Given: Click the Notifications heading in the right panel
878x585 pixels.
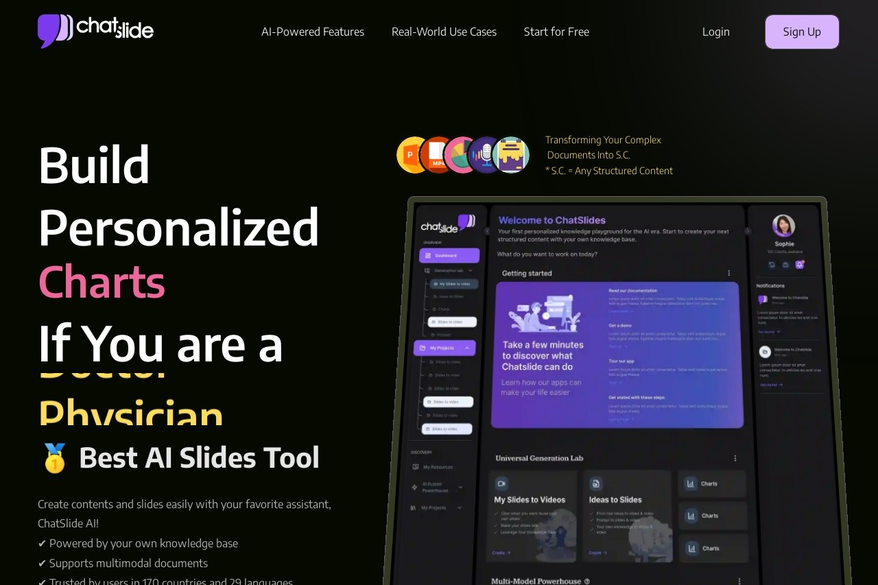Looking at the screenshot, I should point(771,285).
